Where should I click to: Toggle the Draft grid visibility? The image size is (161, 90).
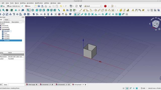[x=127, y=14]
